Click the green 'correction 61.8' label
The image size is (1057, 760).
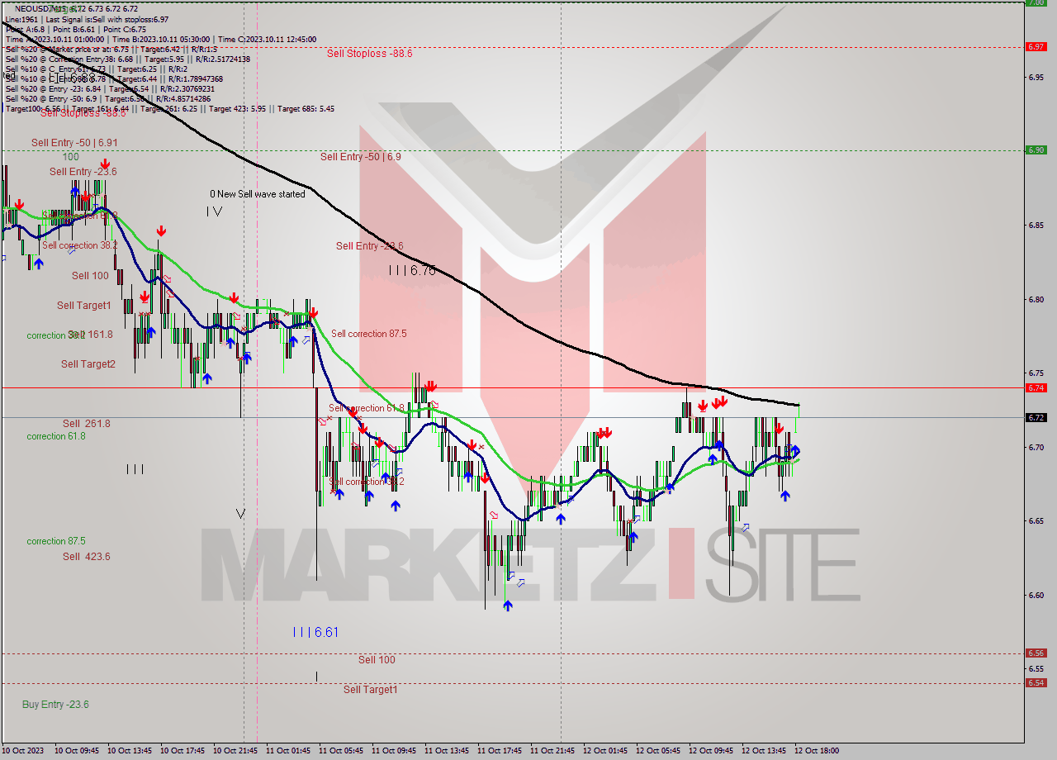(x=55, y=436)
